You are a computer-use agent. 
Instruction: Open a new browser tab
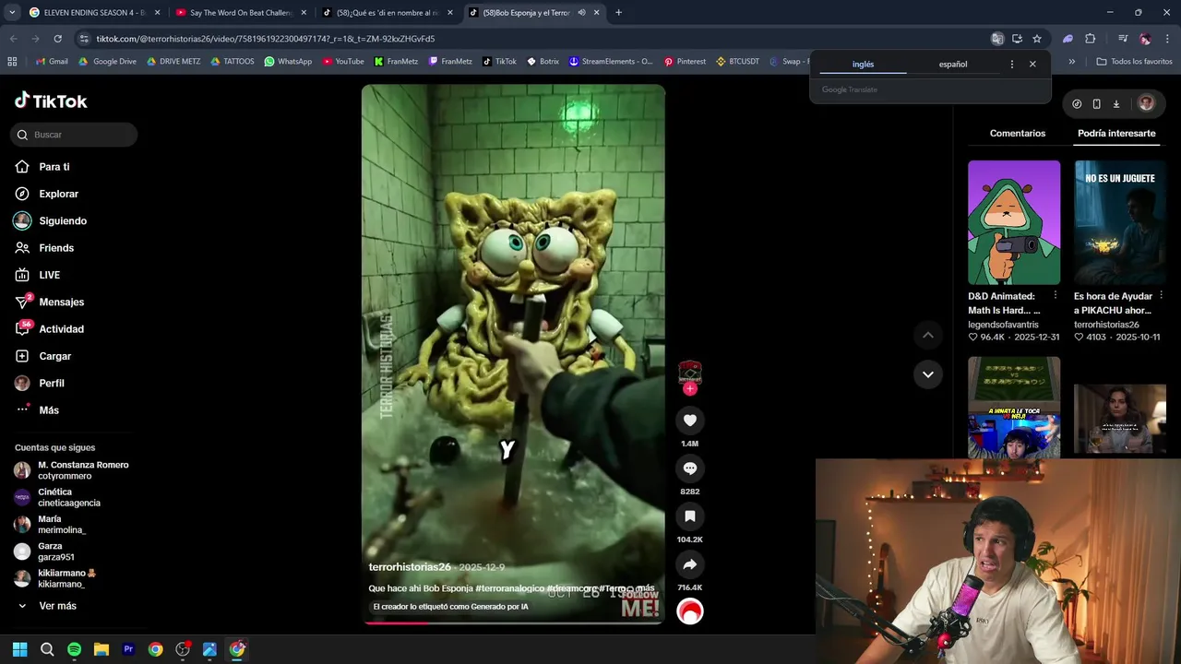[x=618, y=13]
